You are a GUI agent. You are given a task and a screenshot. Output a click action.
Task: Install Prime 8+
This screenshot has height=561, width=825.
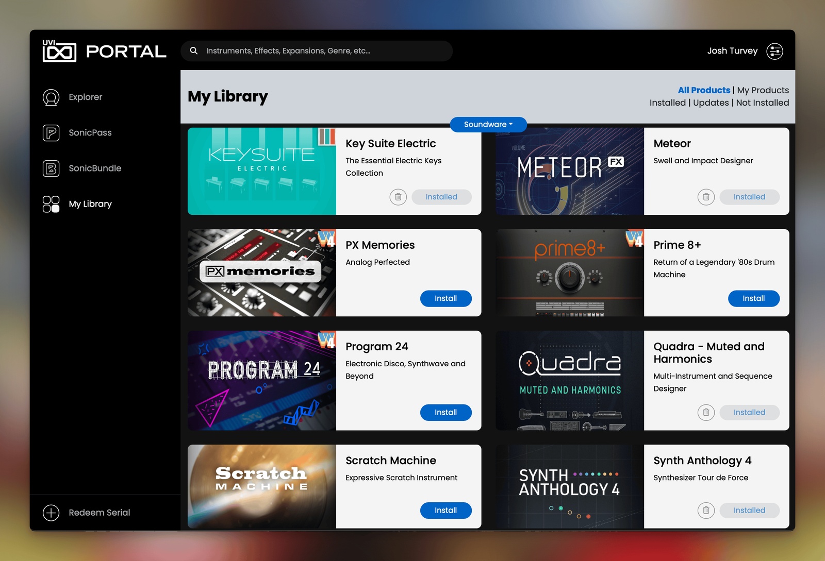click(754, 298)
